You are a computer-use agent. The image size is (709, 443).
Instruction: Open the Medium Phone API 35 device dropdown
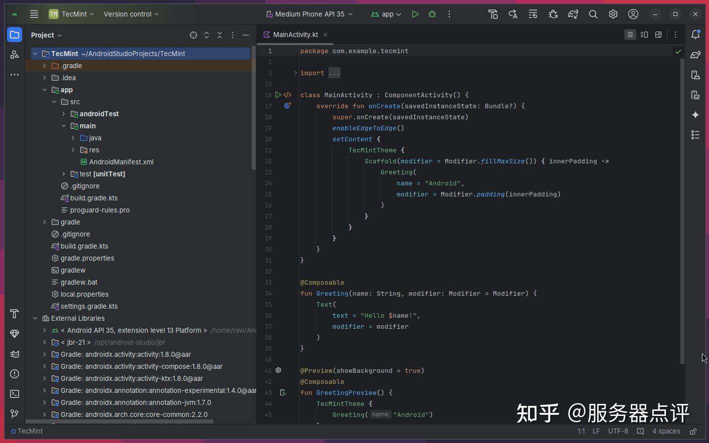coord(309,14)
